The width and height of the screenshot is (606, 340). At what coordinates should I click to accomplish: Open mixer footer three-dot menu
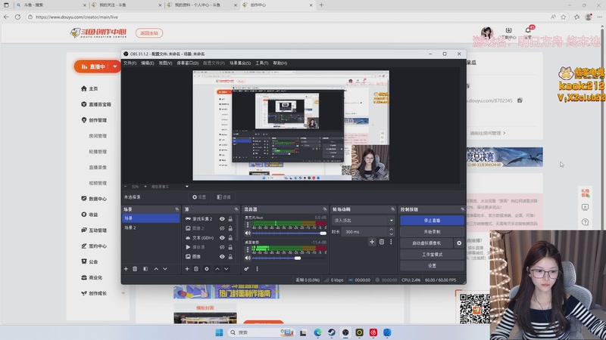click(257, 269)
